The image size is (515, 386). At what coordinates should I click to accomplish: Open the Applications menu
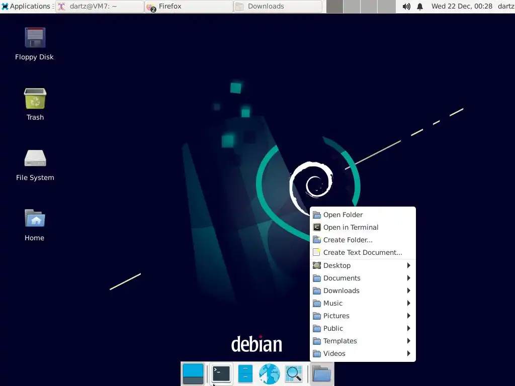(x=26, y=6)
